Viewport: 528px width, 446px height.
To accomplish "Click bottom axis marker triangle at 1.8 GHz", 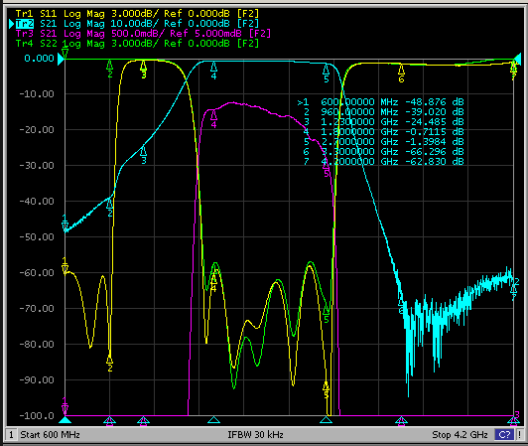I will coord(213,420).
